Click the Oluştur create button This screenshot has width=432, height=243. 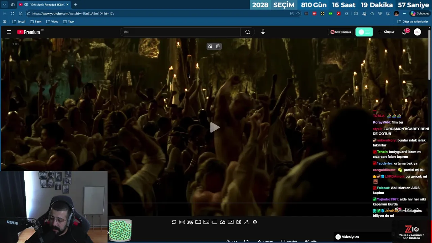[386, 32]
